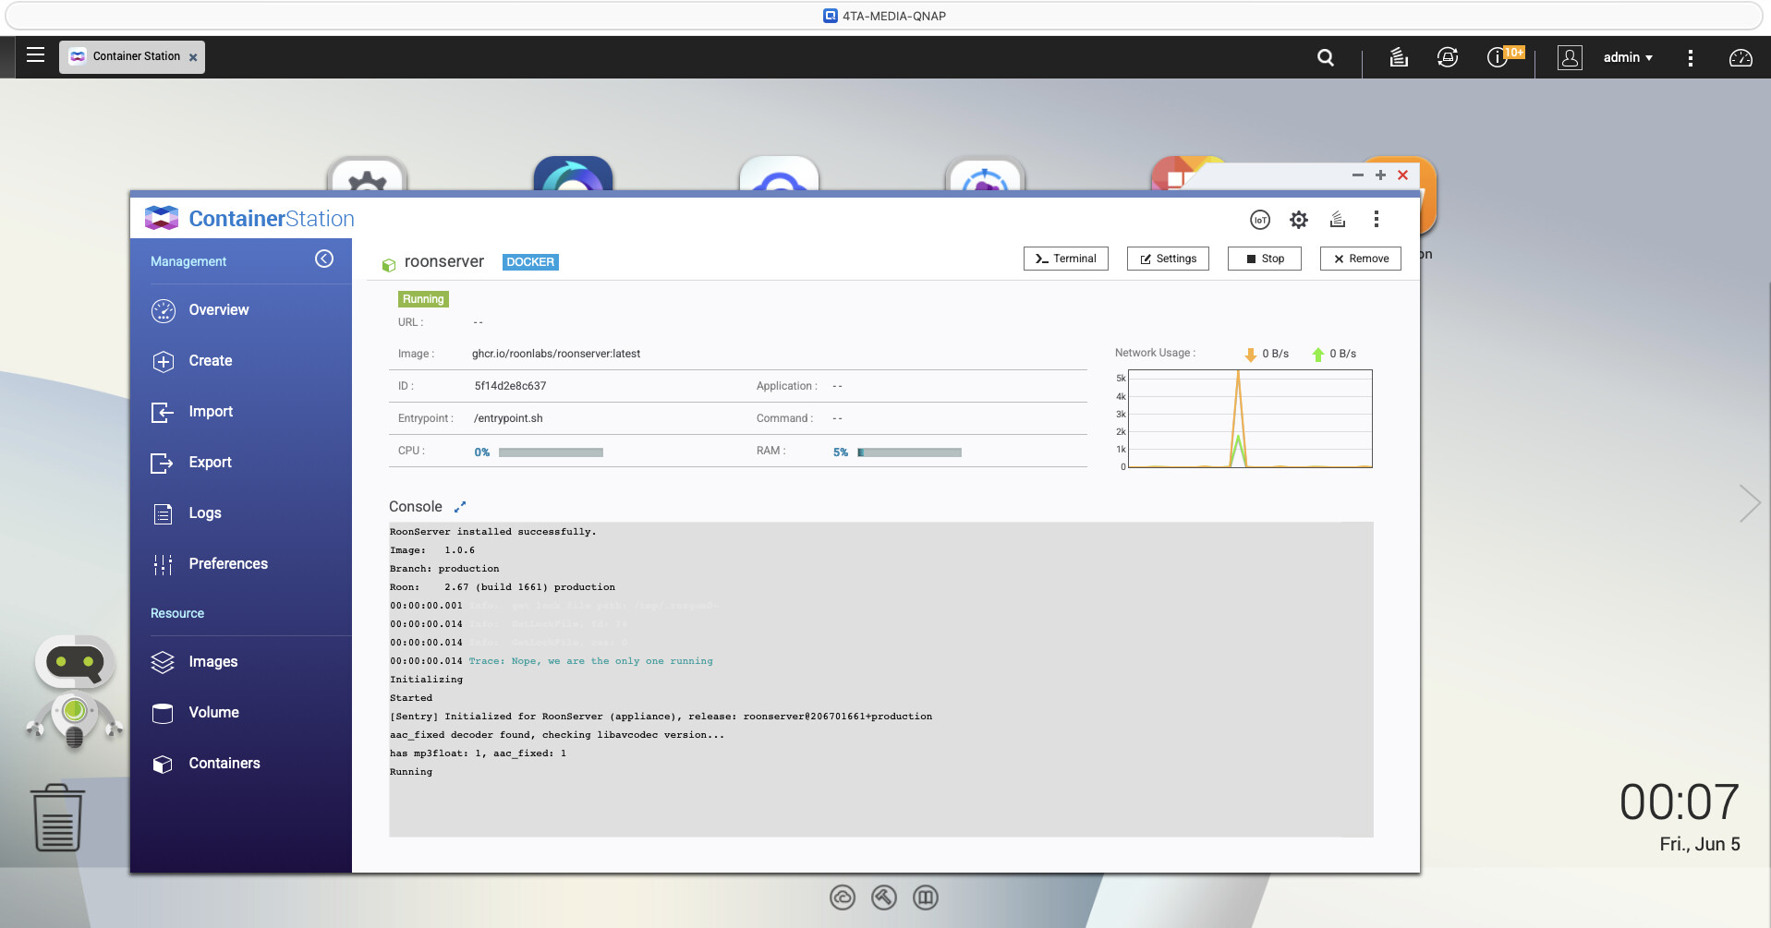Viewport: 1771px width, 928px height.
Task: Click the left dock icon at desktop bottom
Action: pos(843,898)
